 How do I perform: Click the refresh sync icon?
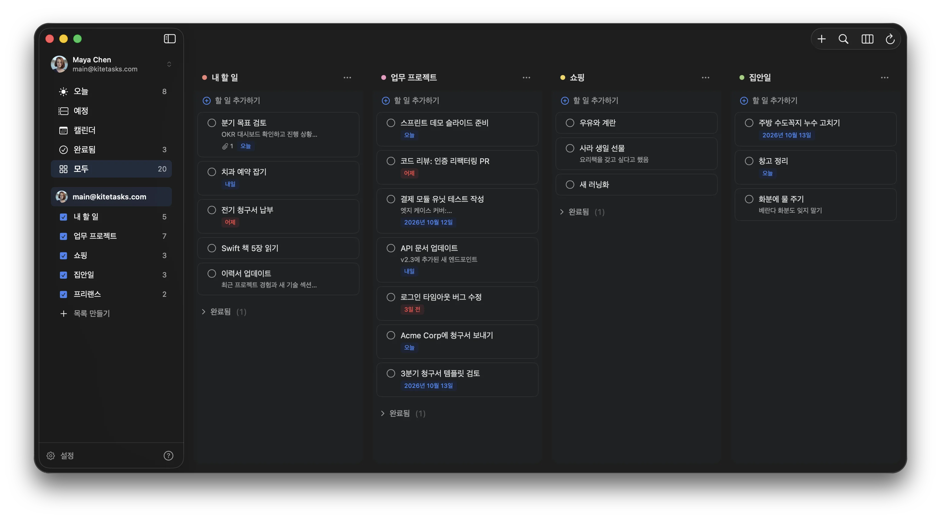tap(890, 39)
